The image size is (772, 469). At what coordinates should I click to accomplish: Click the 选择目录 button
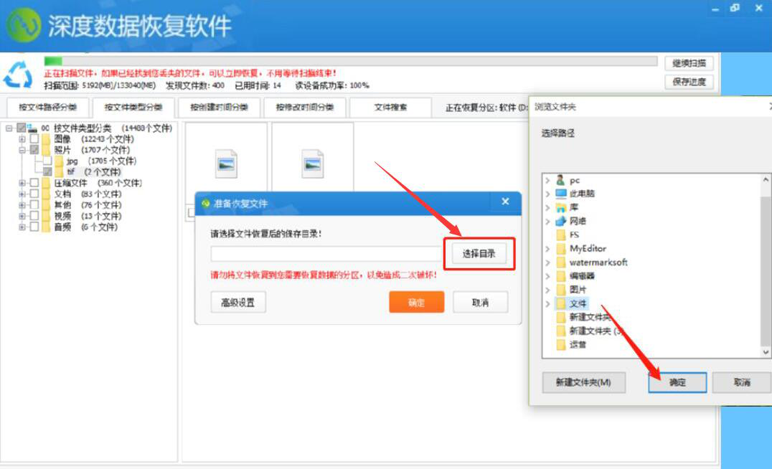click(479, 253)
